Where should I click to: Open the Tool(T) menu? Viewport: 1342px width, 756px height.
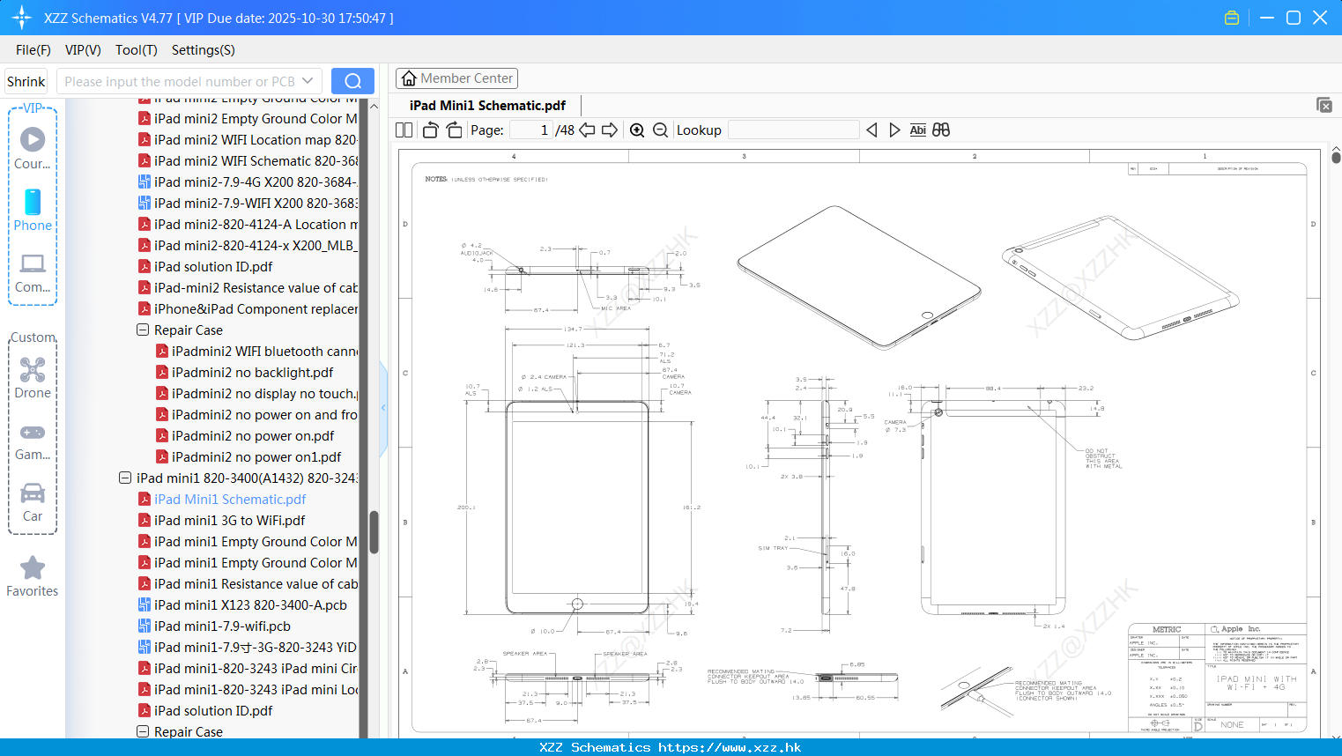pos(136,50)
